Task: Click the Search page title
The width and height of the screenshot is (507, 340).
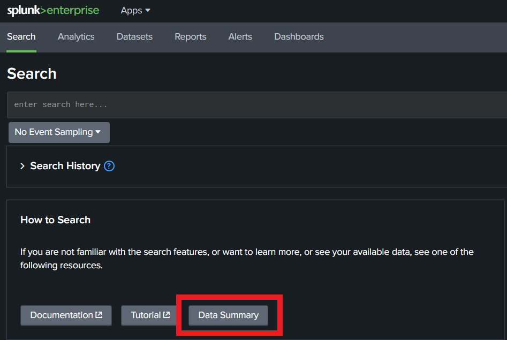Action: tap(32, 74)
